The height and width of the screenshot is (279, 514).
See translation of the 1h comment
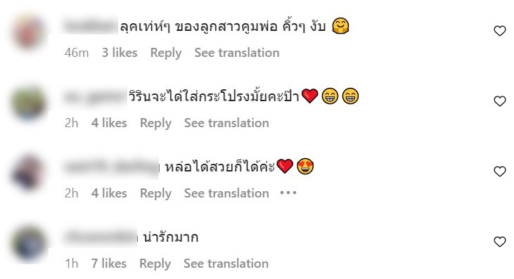(226, 264)
